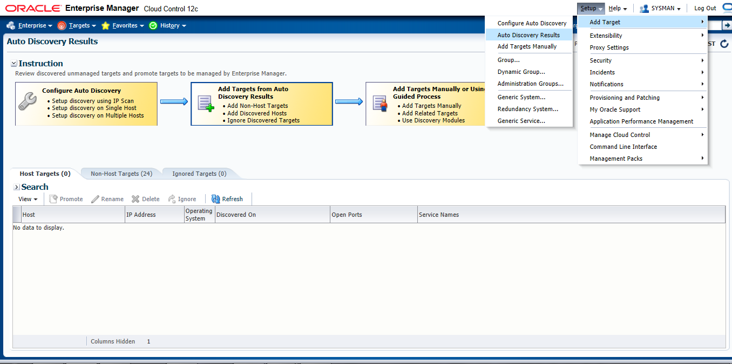
Task: Open Proxy Settings from Setup menu
Action: pyautogui.click(x=609, y=47)
